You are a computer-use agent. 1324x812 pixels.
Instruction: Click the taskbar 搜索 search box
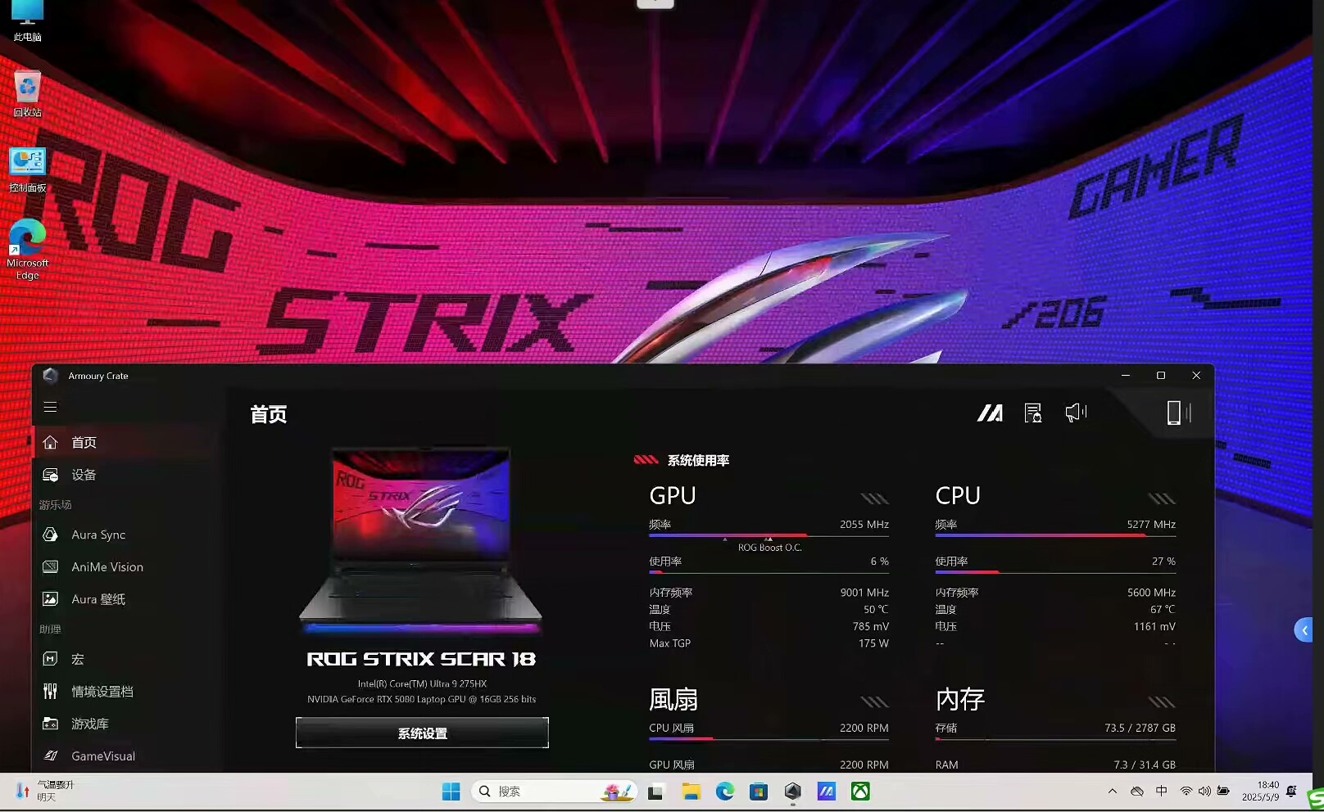(x=554, y=792)
